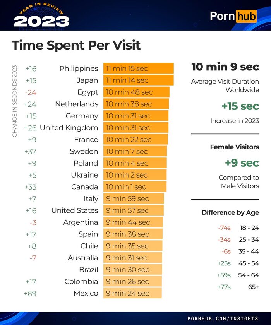271x325 pixels.
Task: Click Sweden's +37 change value
Action: 30,151
